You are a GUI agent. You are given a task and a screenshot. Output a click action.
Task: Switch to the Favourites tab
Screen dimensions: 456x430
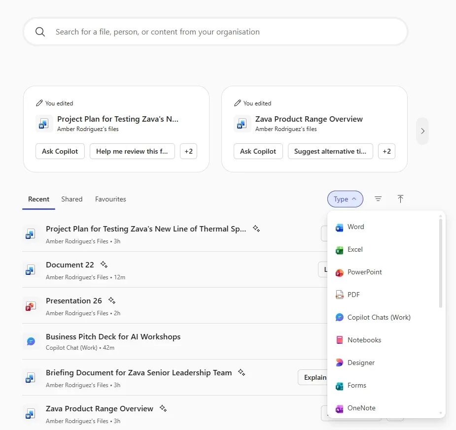point(110,199)
